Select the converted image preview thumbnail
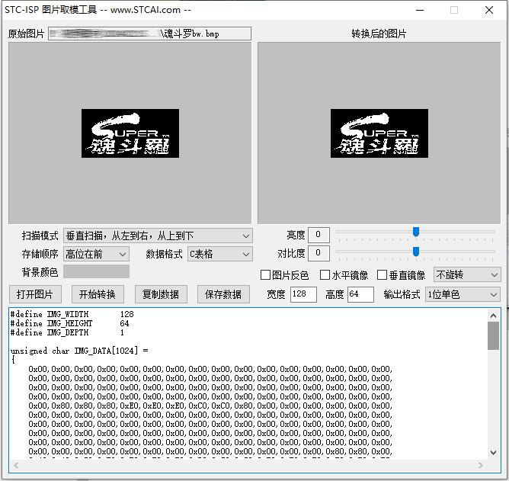Viewport: 509px width, 481px height. pos(379,133)
